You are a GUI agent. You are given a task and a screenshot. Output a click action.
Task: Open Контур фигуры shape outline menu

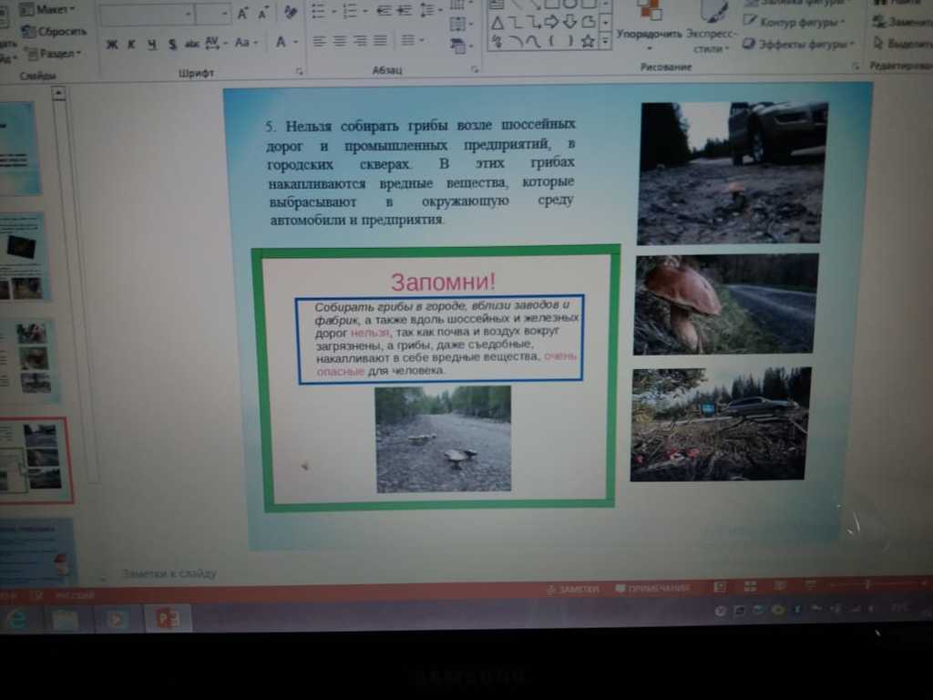coord(794,23)
